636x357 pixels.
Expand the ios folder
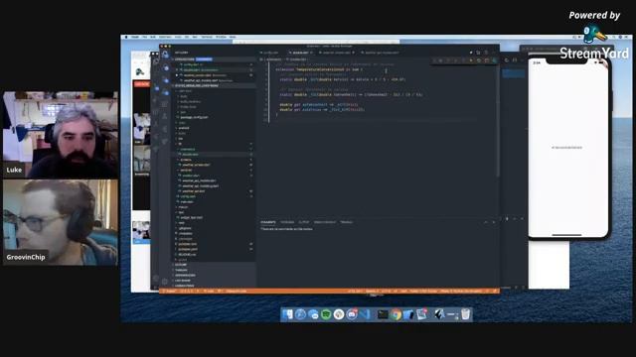(181, 139)
